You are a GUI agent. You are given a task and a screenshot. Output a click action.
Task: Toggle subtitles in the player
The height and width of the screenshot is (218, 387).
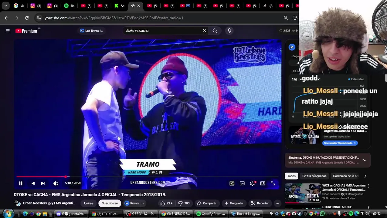point(242,183)
